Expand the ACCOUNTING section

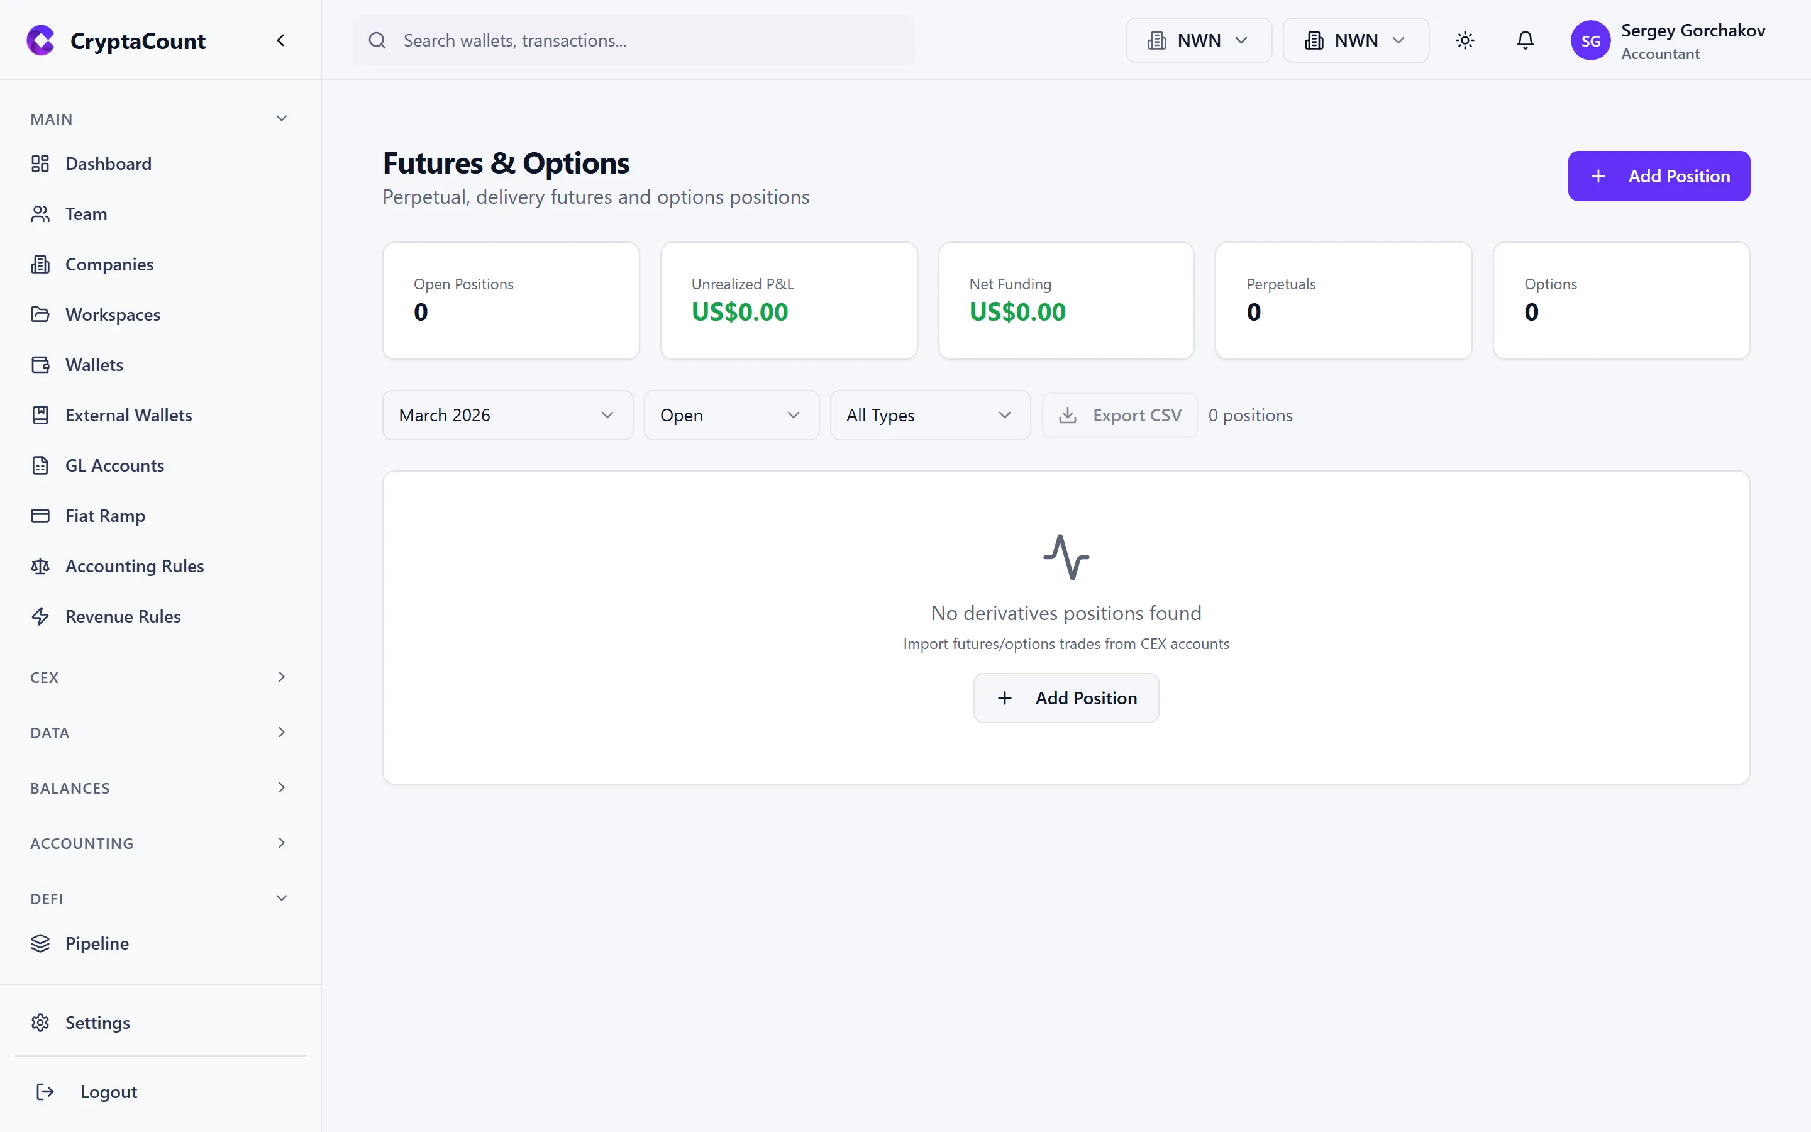coord(281,843)
